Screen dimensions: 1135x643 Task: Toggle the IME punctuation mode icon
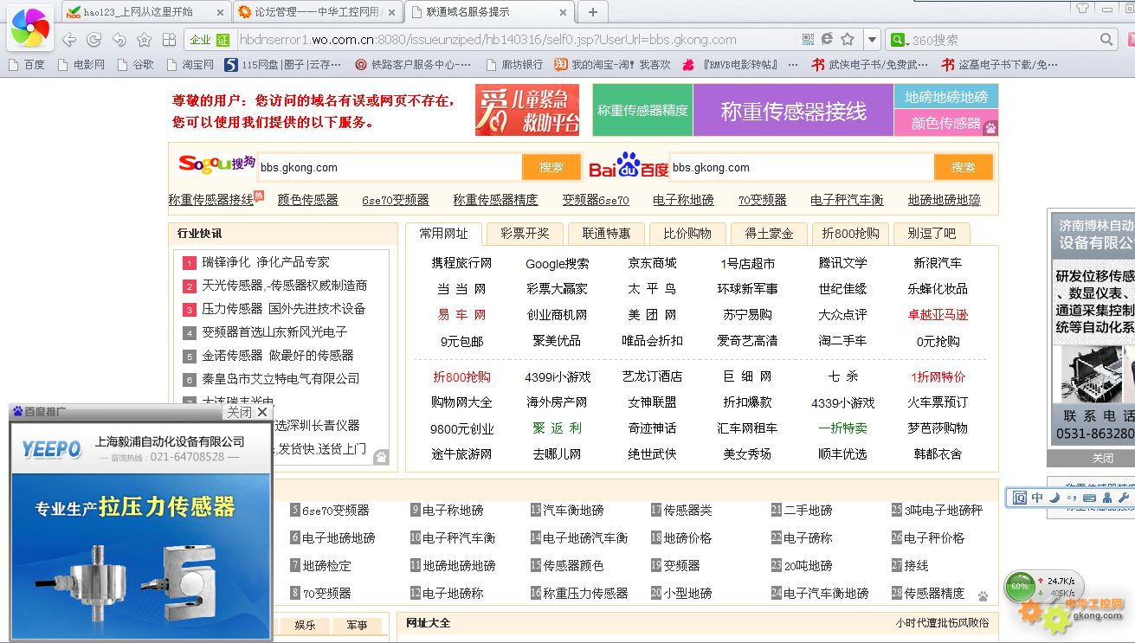tap(1072, 498)
